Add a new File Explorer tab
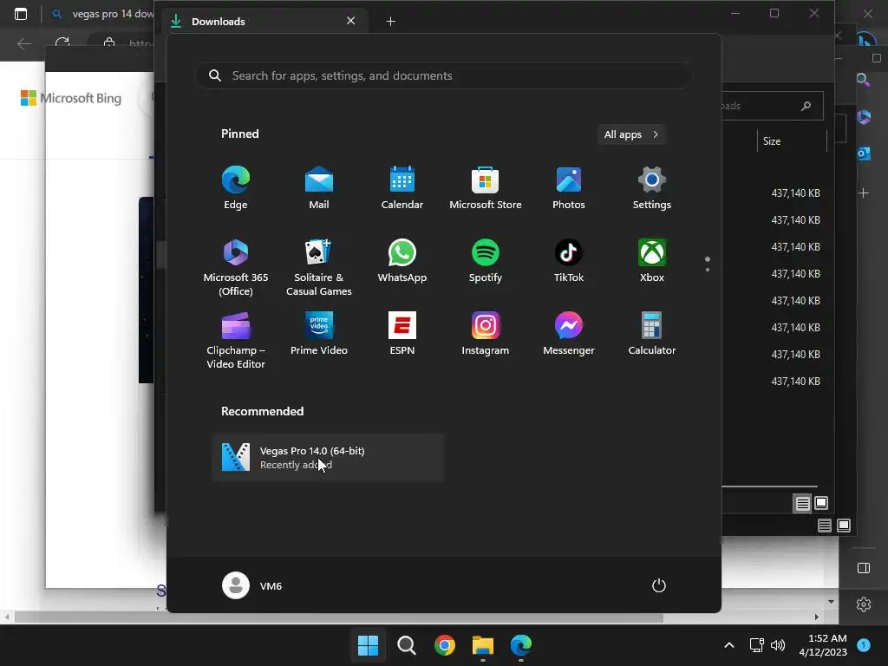The image size is (888, 666). 390,22
